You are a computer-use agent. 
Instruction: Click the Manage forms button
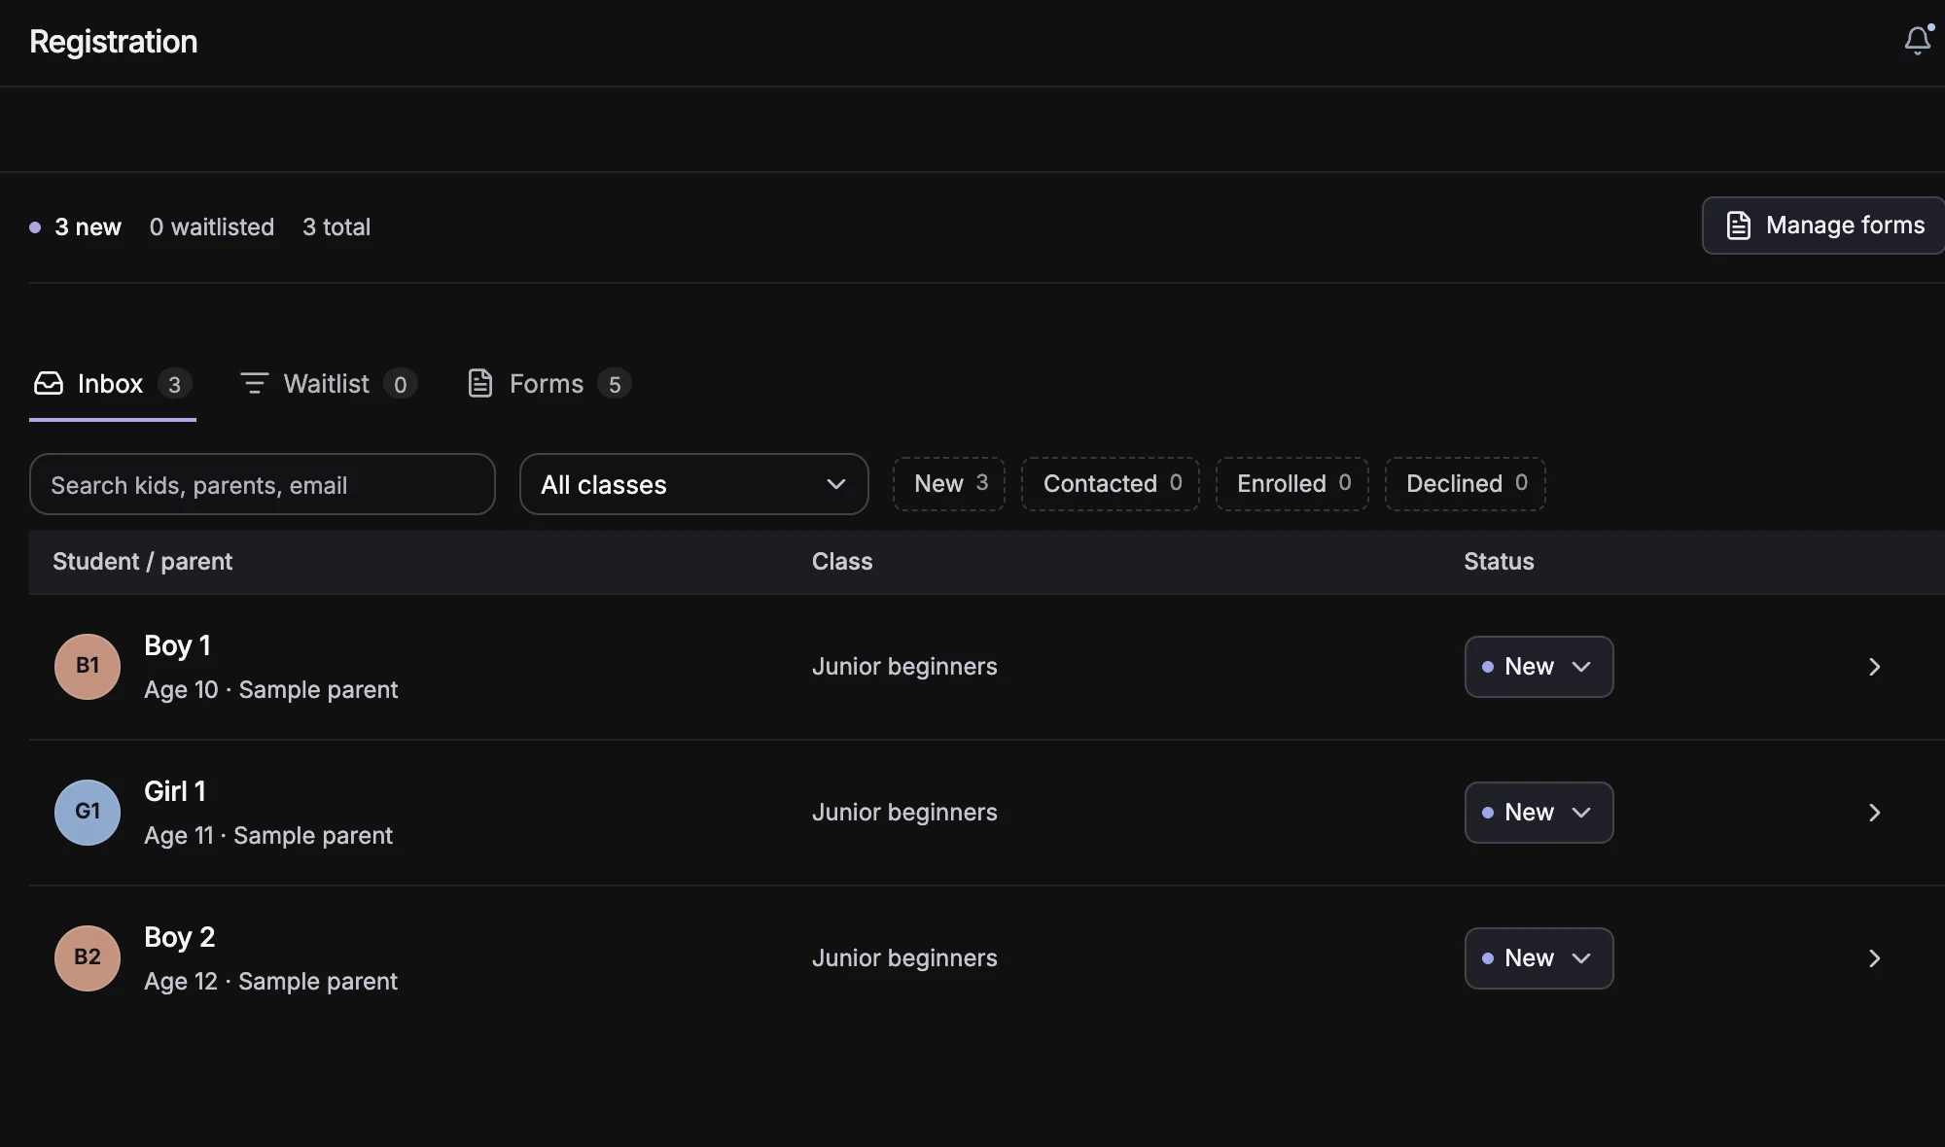coord(1823,226)
